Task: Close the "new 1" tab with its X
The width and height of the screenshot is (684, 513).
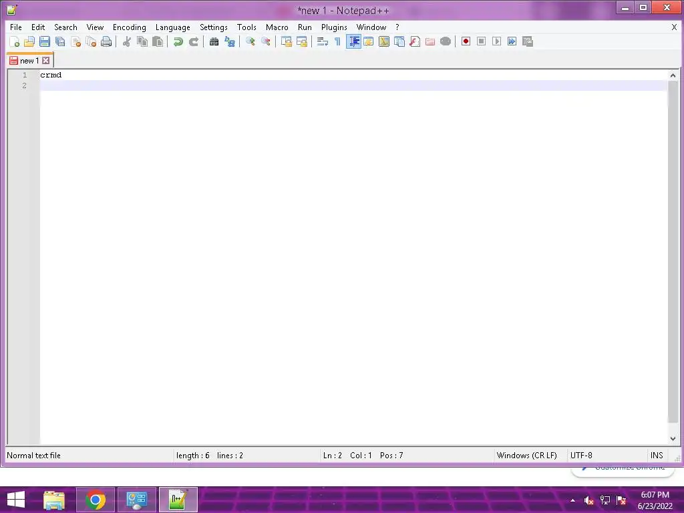Action: click(x=46, y=61)
